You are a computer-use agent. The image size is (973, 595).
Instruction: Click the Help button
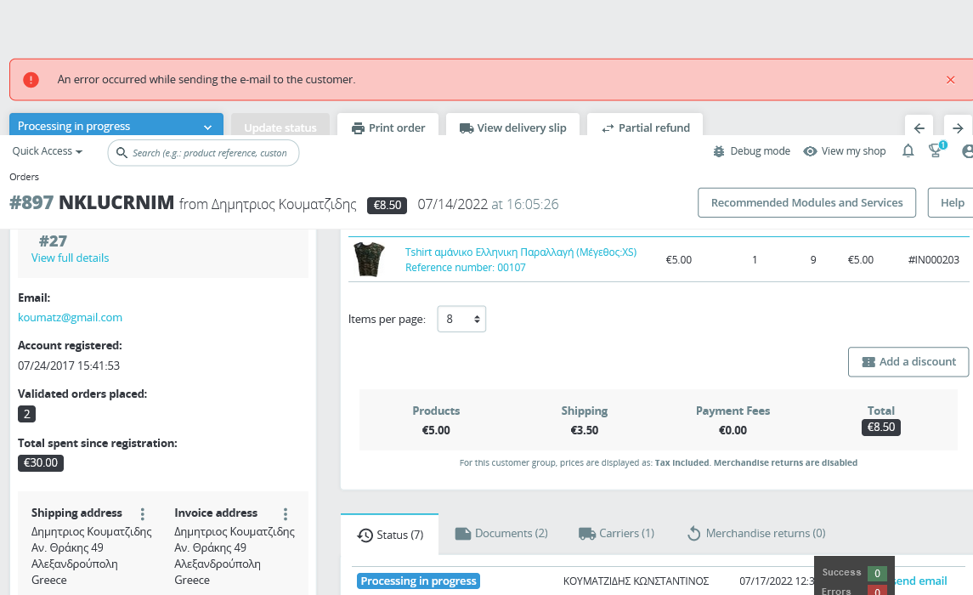tap(951, 203)
